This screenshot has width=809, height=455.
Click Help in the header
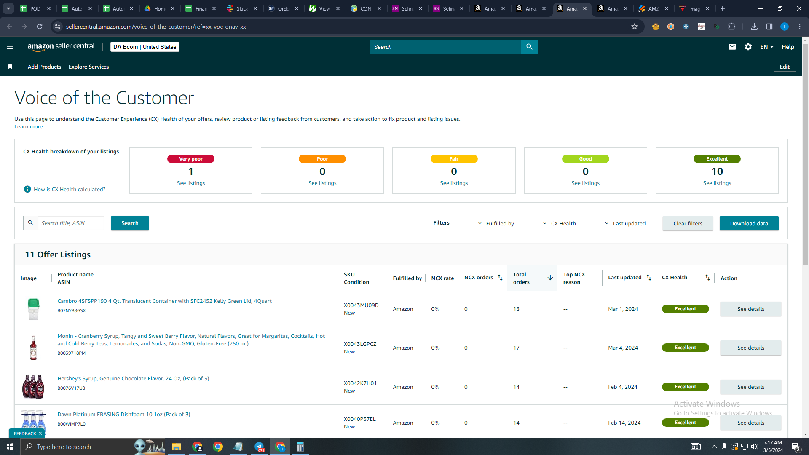point(788,47)
